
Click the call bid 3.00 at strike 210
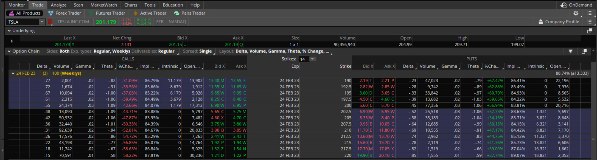point(215,130)
